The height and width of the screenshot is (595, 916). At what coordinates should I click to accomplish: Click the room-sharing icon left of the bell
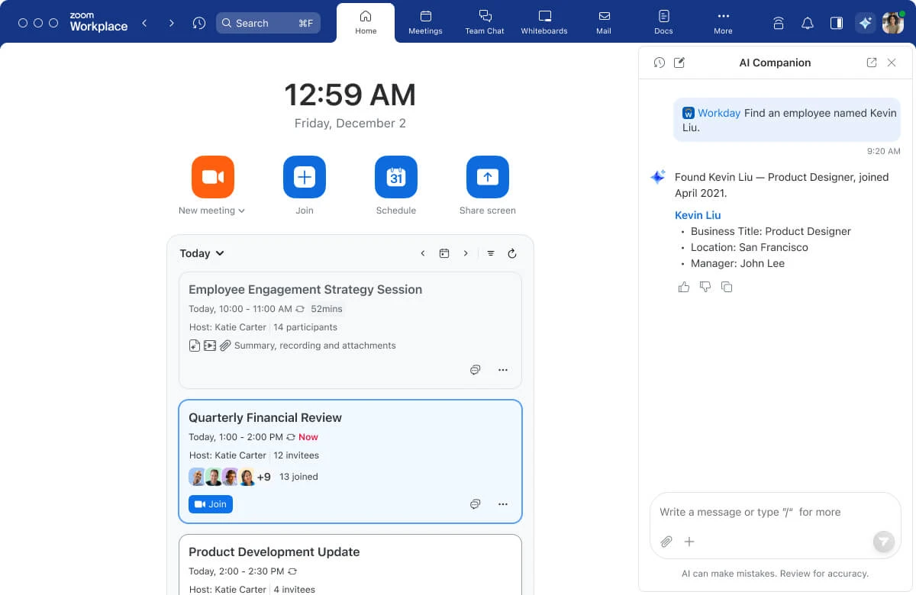click(x=779, y=23)
